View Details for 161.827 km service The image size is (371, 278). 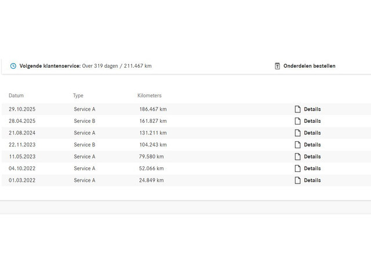pyautogui.click(x=312, y=121)
